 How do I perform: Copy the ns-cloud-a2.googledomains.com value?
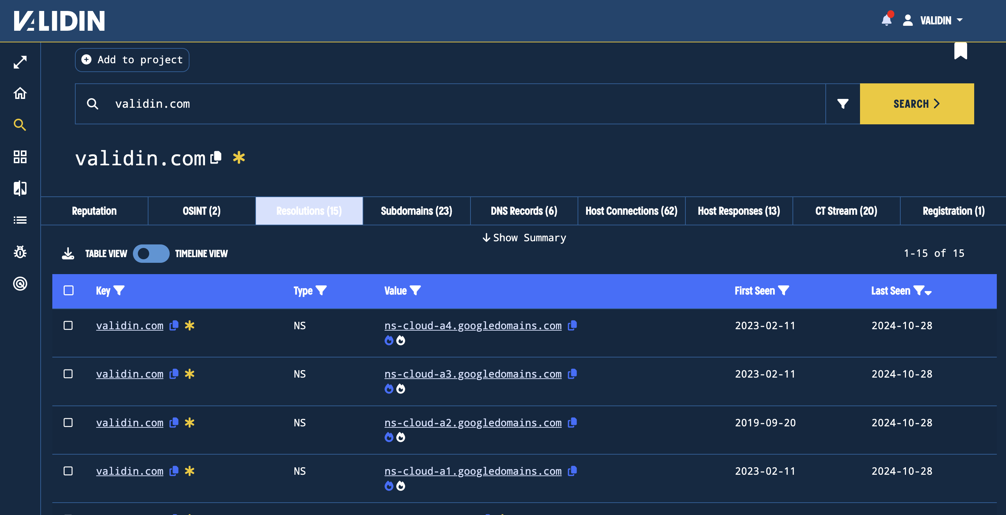[x=572, y=422]
